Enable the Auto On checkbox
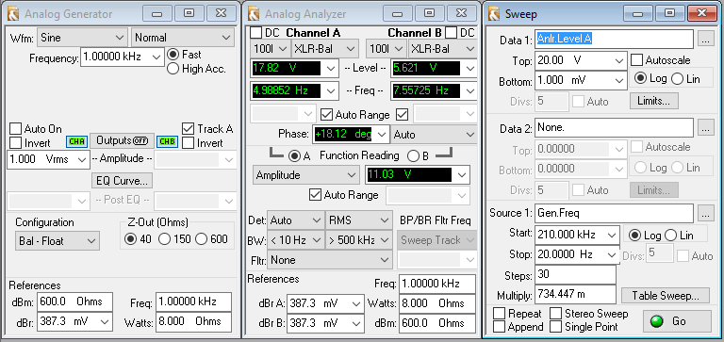Screen dimensions: 724x342 click(16, 129)
